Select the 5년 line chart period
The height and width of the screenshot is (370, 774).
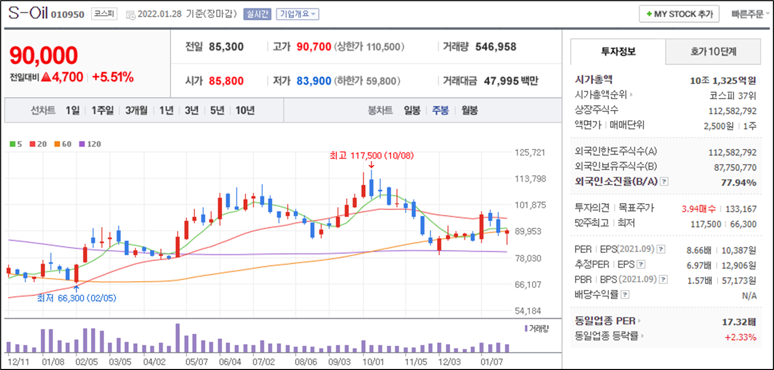(217, 110)
